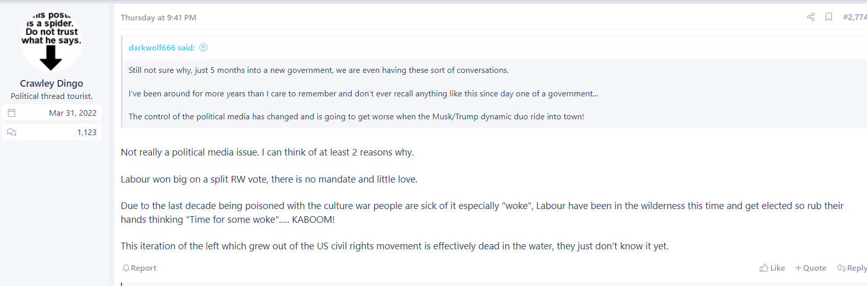Open the Thursday at 9:41 PM timestamp
Image resolution: width=867 pixels, height=286 pixels.
tap(159, 17)
